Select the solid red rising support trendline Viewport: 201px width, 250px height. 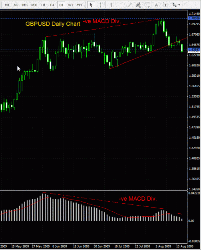(148, 53)
